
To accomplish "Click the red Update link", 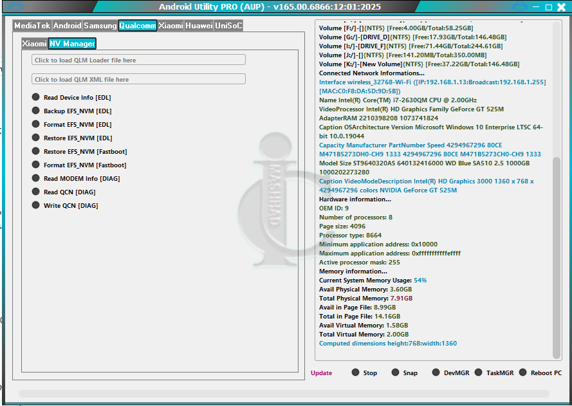I will pos(322,373).
